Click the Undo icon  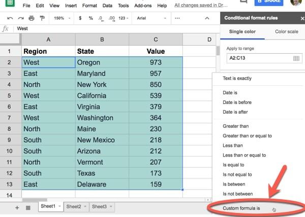(x=10, y=18)
